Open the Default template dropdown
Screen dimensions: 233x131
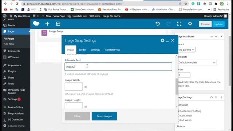[197, 63]
